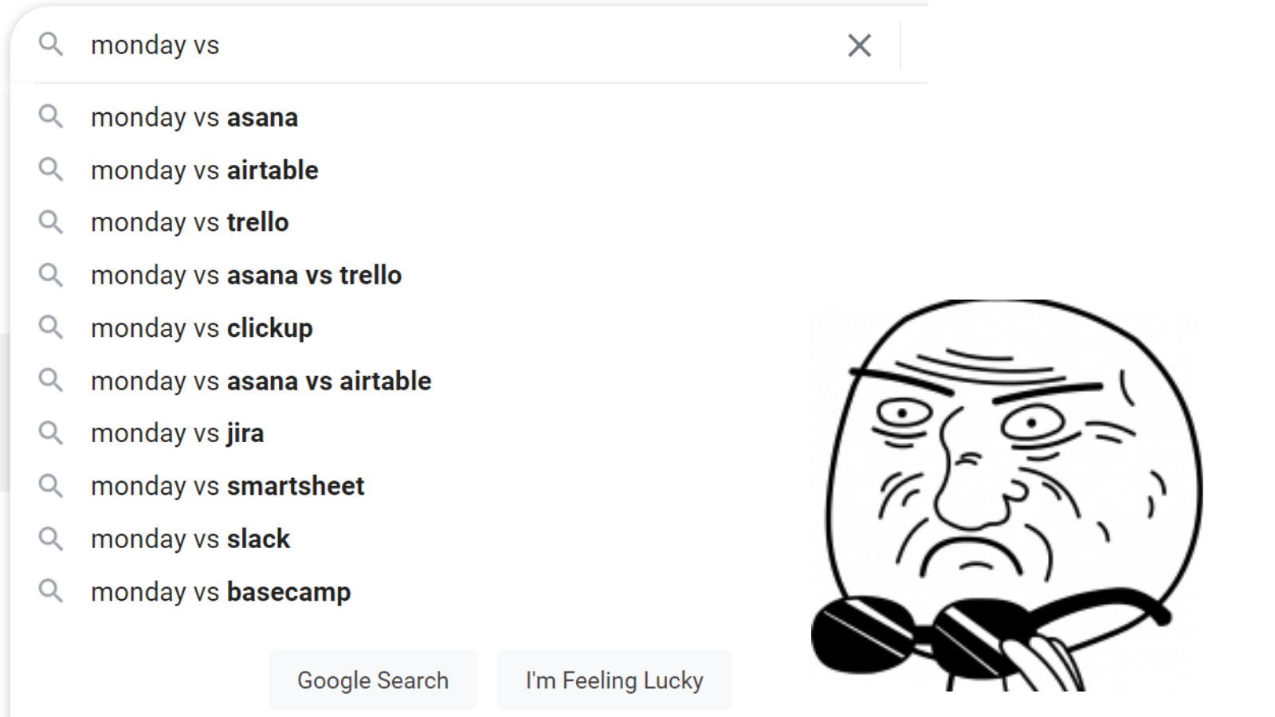The image size is (1275, 717).
Task: Click the search icon beside 'monday vs asana'
Action: coord(51,117)
